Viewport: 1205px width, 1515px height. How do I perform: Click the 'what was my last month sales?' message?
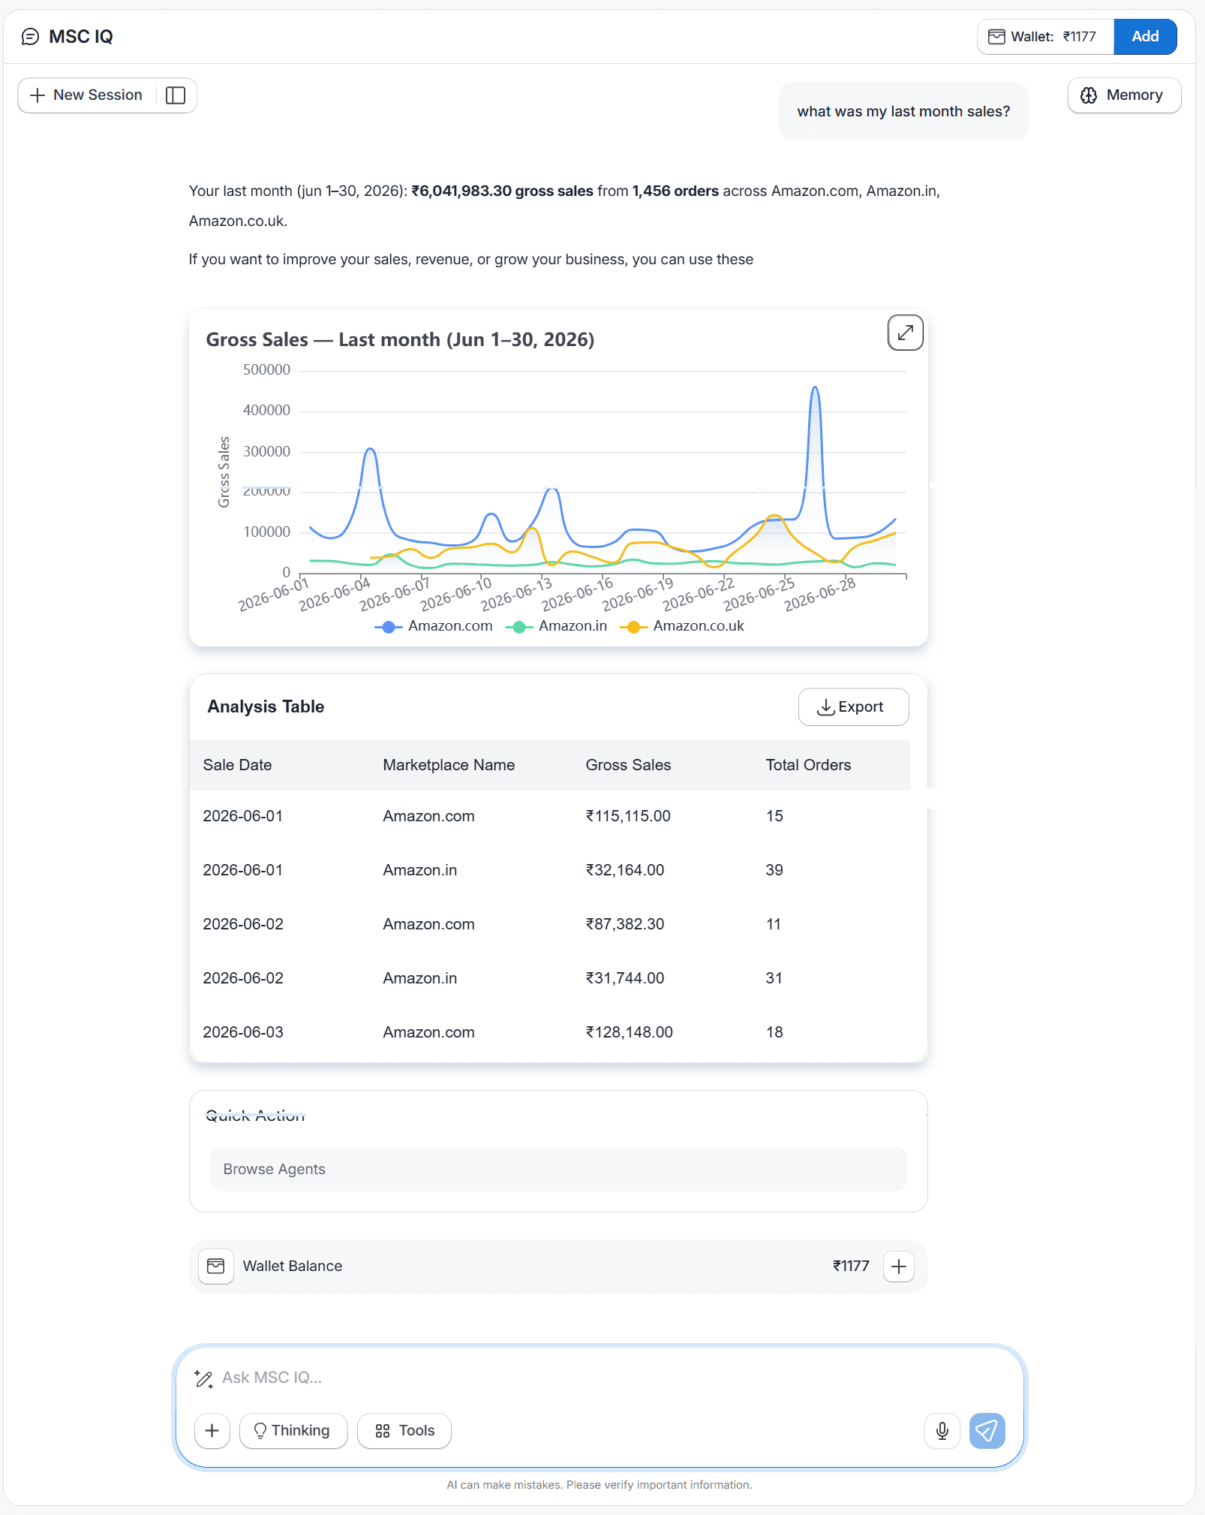903,112
